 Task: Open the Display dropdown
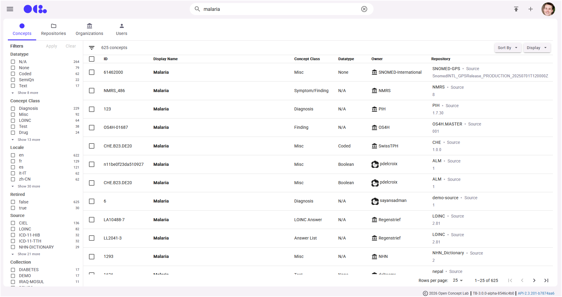(537, 48)
